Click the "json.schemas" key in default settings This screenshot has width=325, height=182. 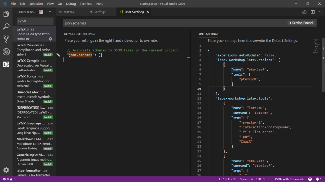click(80, 55)
